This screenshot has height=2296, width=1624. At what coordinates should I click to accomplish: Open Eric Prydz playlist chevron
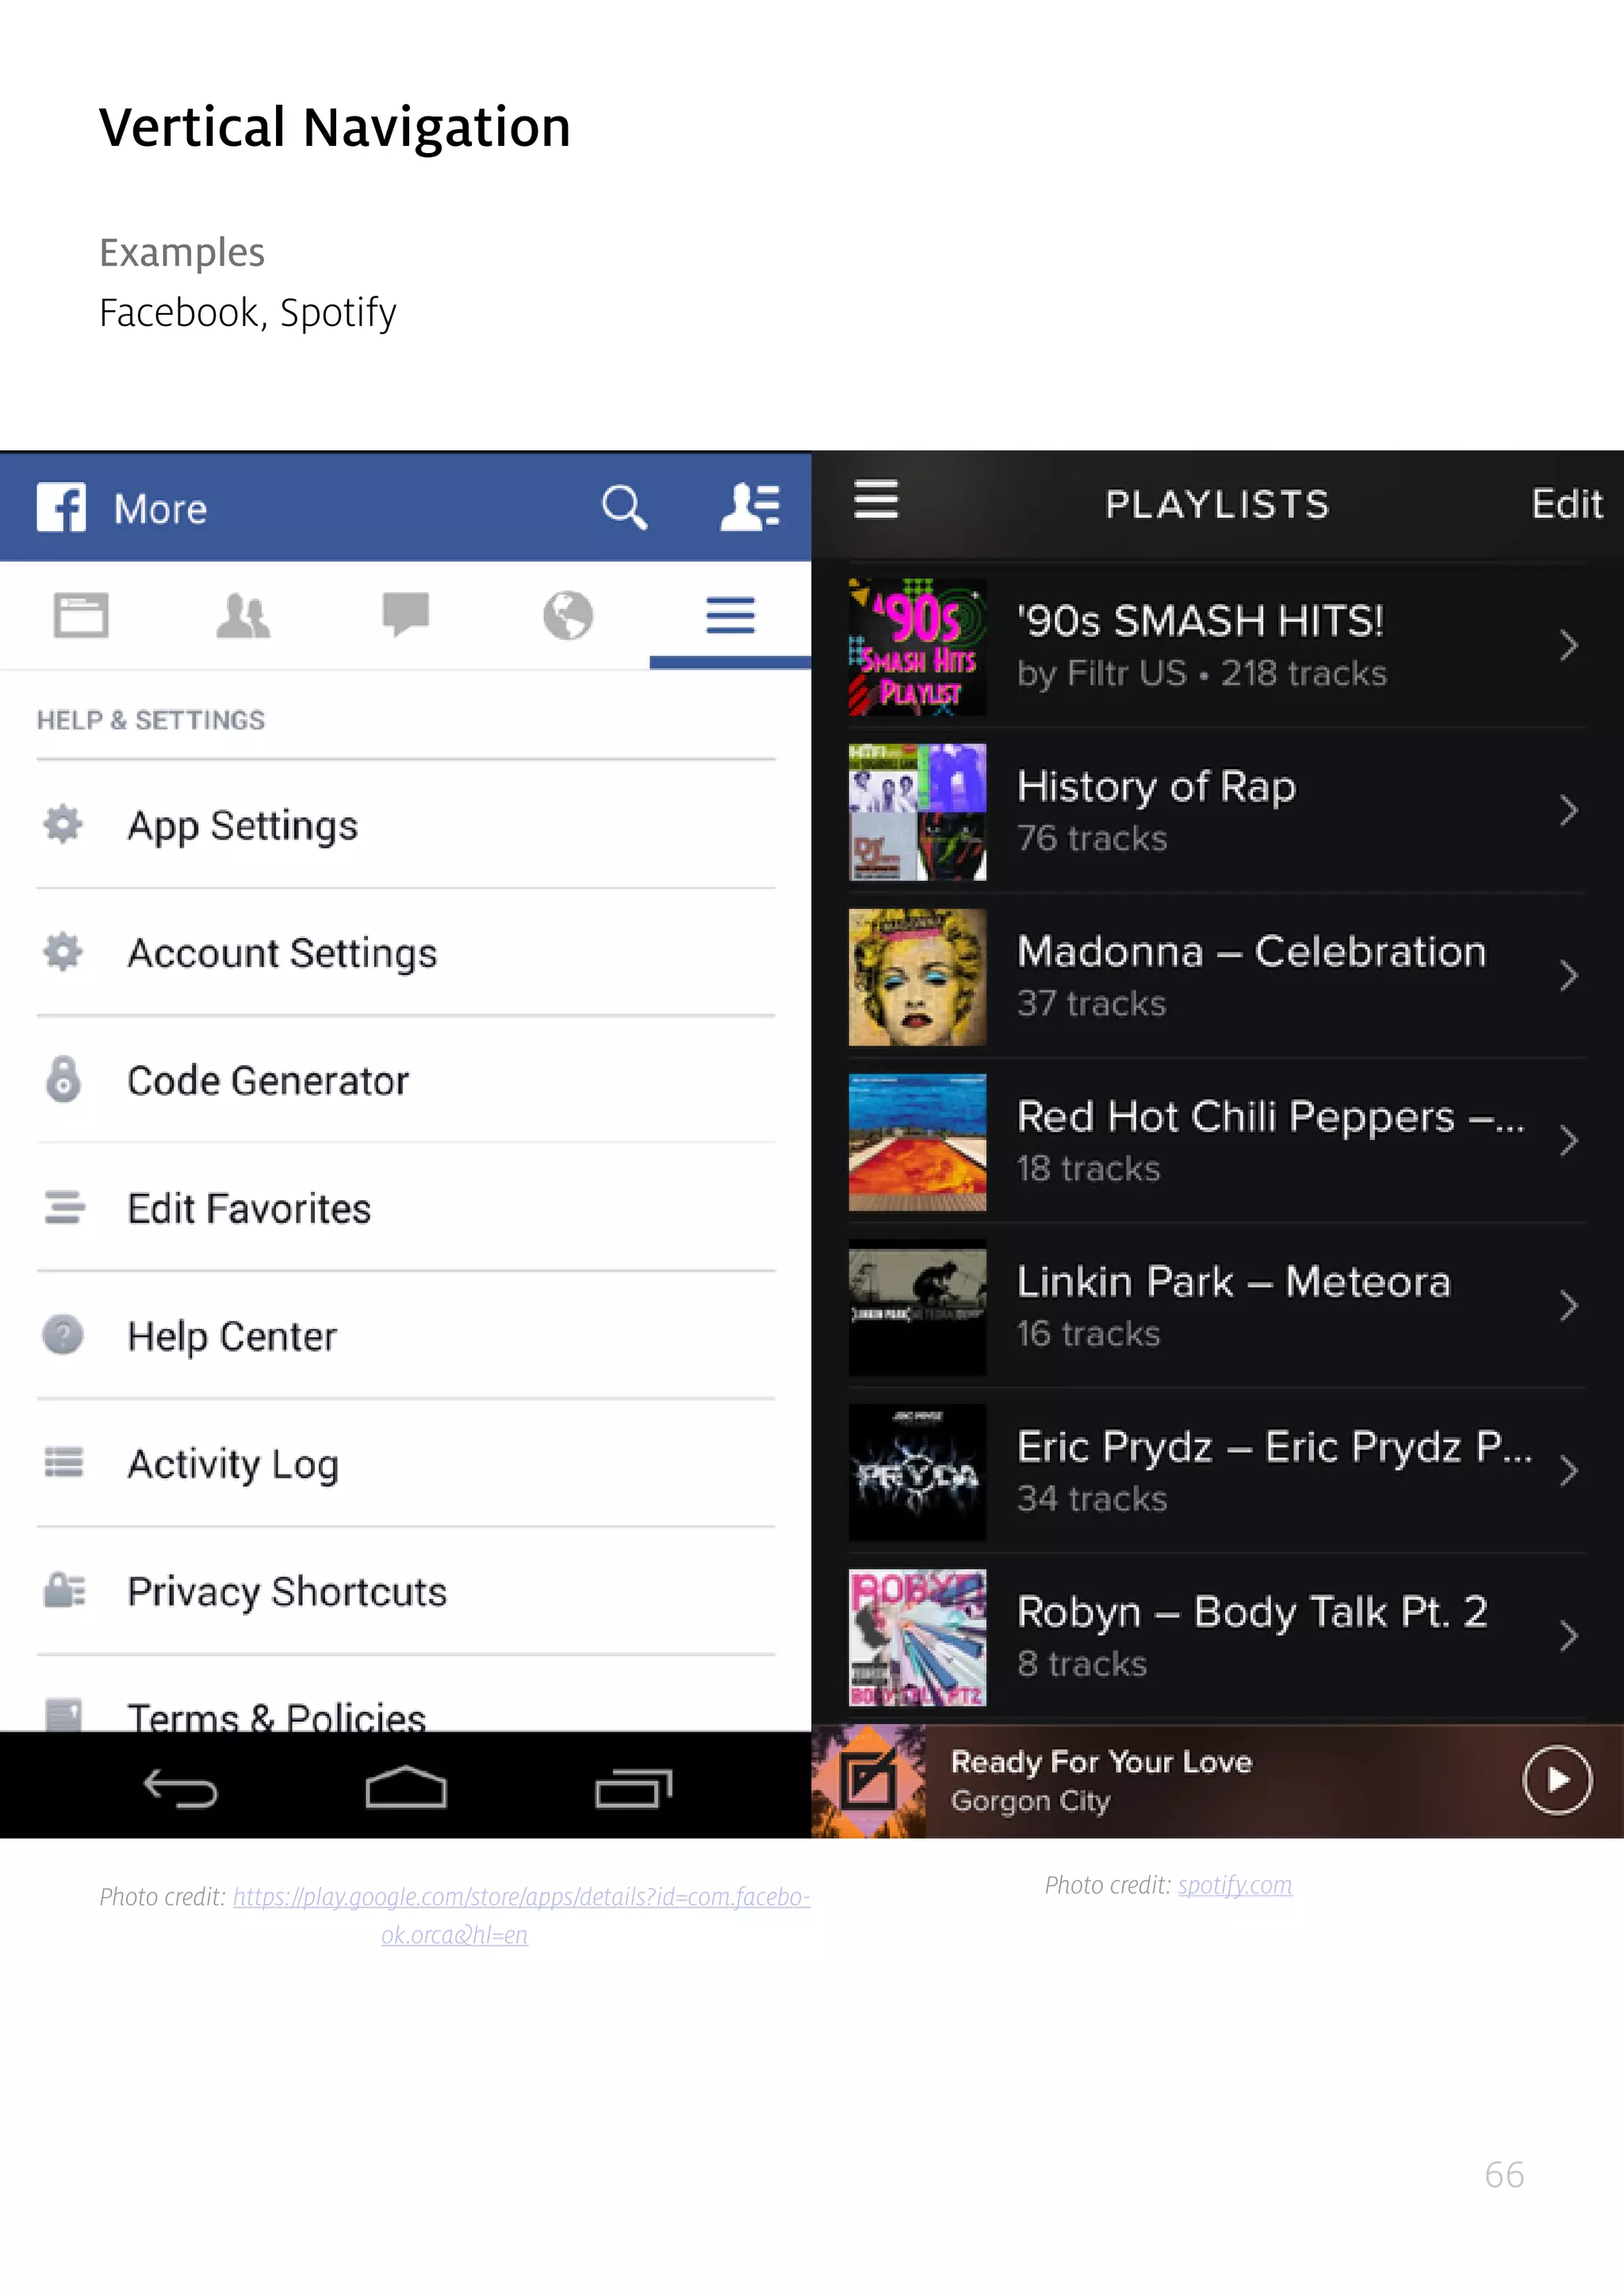(x=1568, y=1471)
